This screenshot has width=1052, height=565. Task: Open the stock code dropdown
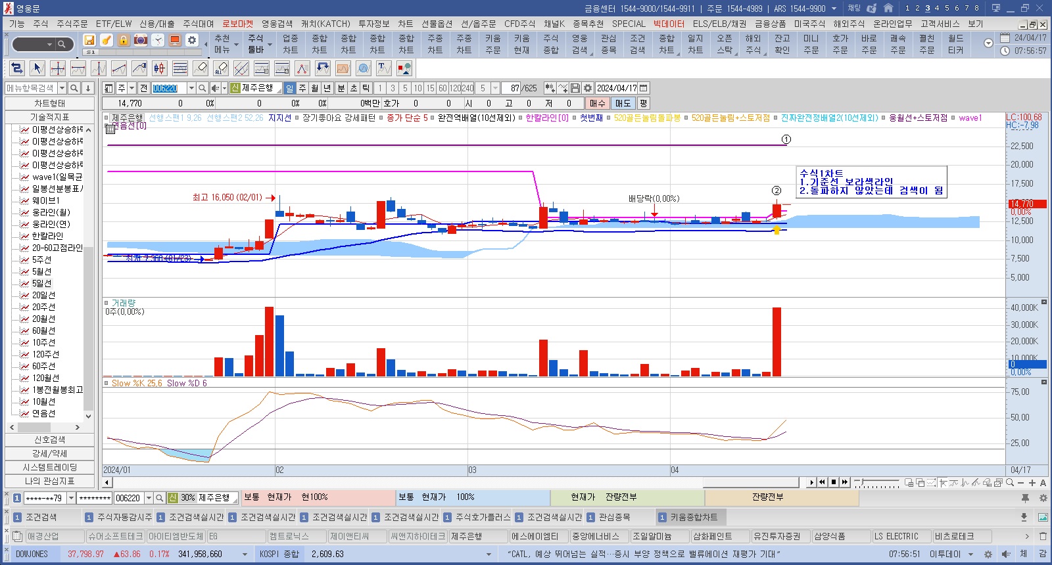191,88
